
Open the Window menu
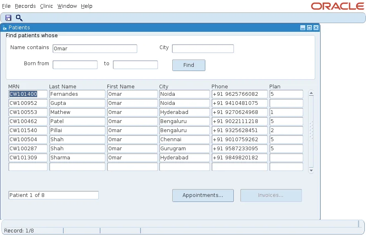pos(67,6)
